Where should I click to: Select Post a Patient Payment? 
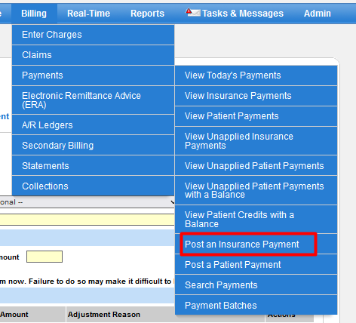click(256, 264)
